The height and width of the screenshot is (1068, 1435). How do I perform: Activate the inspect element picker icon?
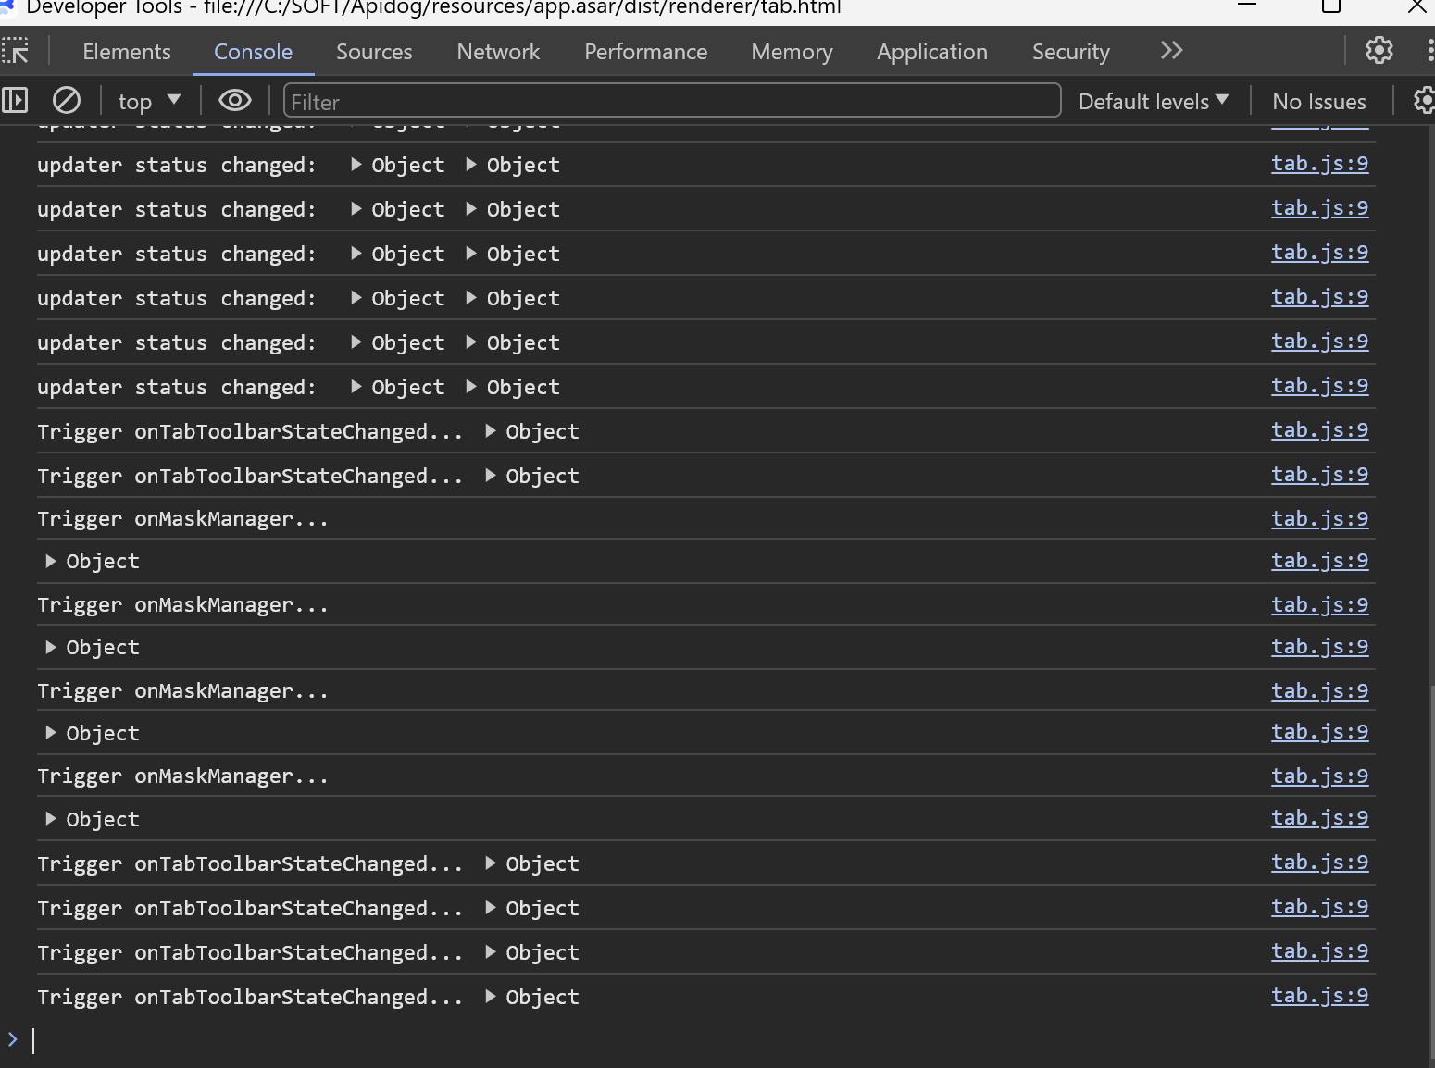click(x=16, y=51)
